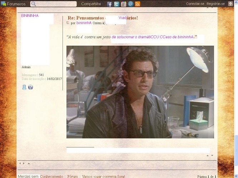Viewport: 238px width, 178px height.
Task: Share the page on Twitter
Action: tap(116, 4)
